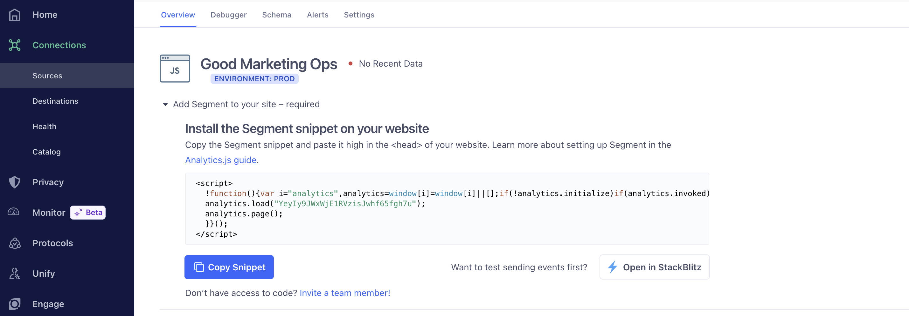Click the Home house icon
This screenshot has width=909, height=316.
pyautogui.click(x=14, y=15)
